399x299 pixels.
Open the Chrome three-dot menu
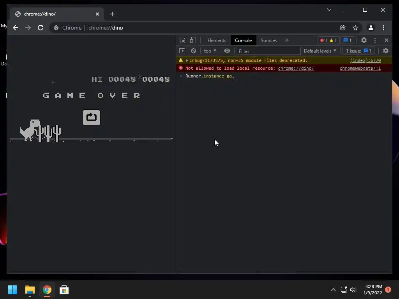click(383, 28)
